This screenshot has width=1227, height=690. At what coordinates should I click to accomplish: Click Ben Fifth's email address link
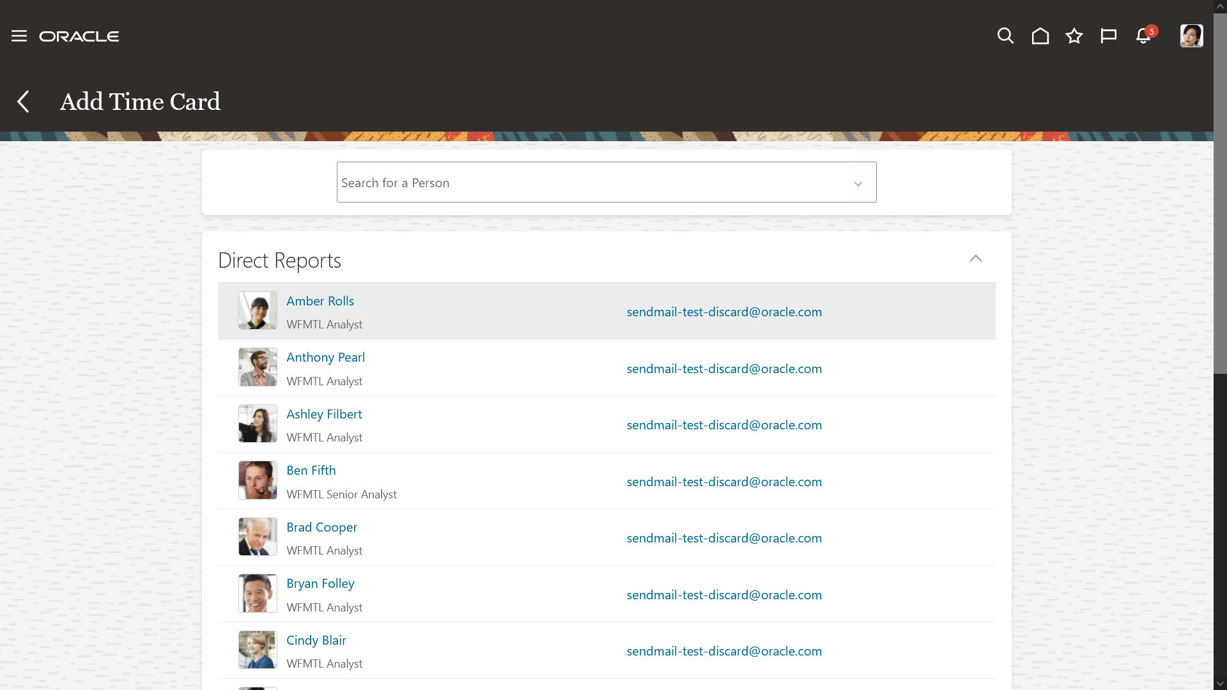pyautogui.click(x=724, y=482)
